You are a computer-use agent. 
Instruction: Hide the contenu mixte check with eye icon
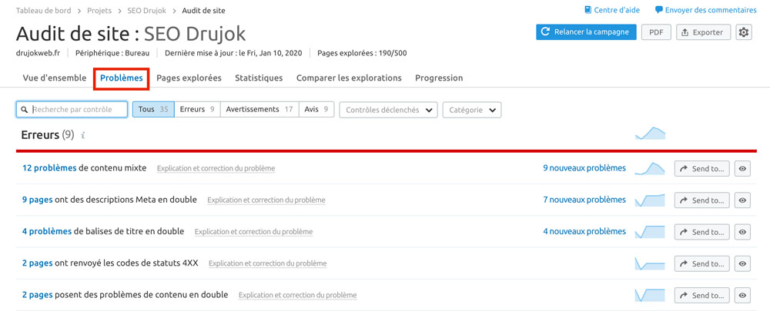tap(742, 168)
